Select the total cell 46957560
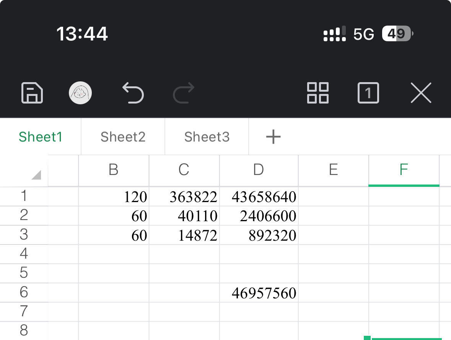This screenshot has width=451, height=340. (259, 293)
